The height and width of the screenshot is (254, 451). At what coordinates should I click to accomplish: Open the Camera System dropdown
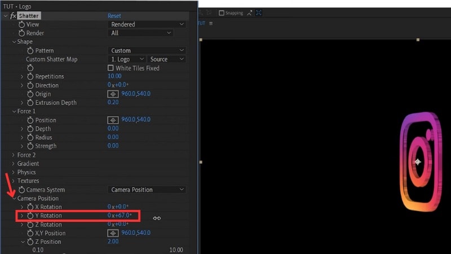point(147,190)
